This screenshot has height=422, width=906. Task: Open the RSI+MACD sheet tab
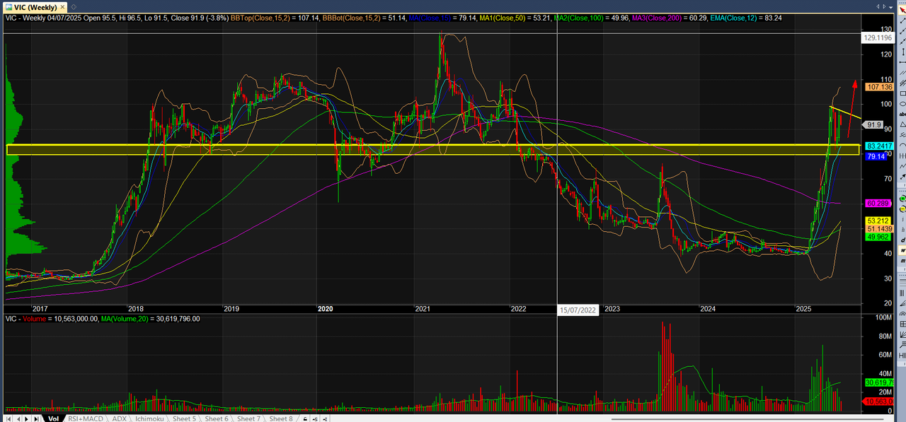[86, 418]
